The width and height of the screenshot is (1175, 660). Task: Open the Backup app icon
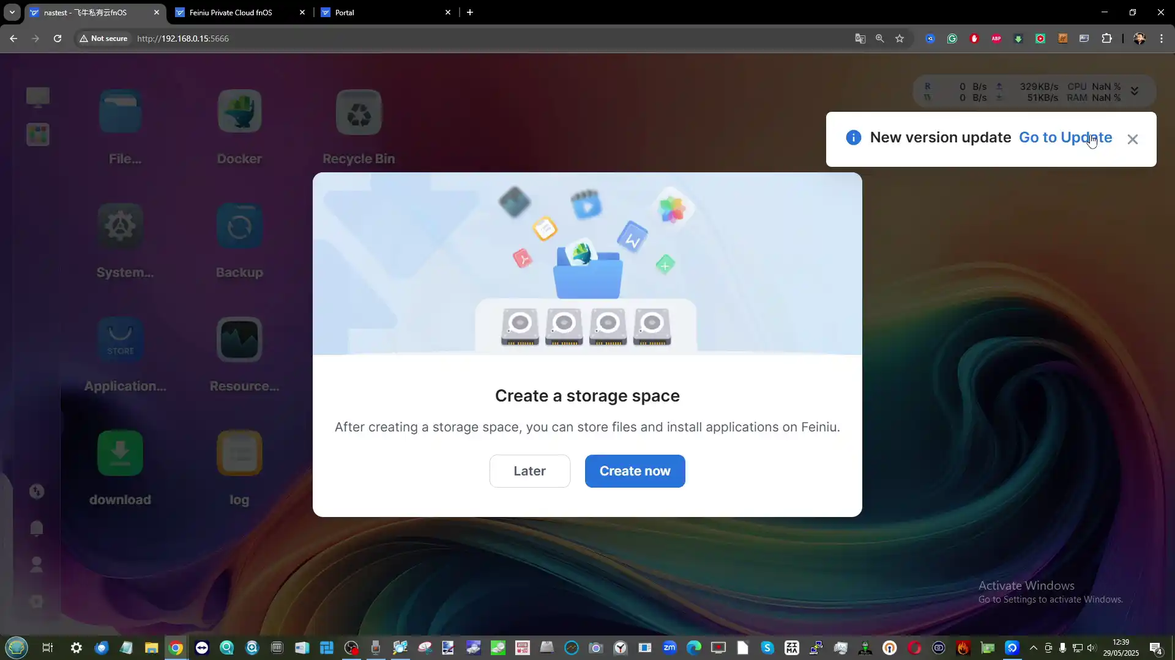239,226
